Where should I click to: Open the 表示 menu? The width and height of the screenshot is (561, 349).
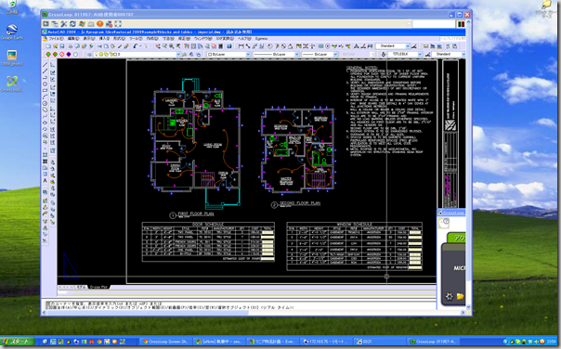[x=89, y=39]
